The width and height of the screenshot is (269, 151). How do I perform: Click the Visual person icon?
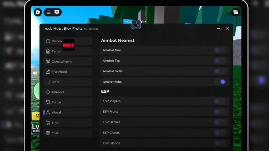click(x=48, y=112)
